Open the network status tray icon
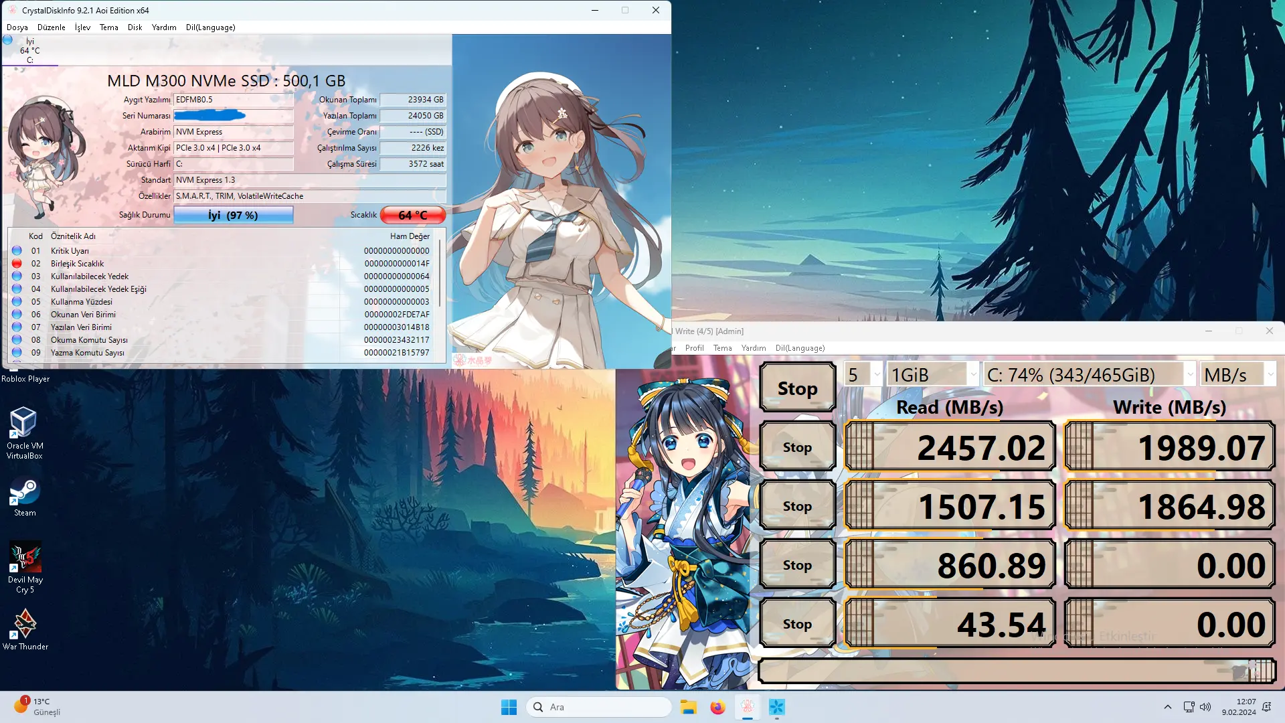 coord(1189,707)
